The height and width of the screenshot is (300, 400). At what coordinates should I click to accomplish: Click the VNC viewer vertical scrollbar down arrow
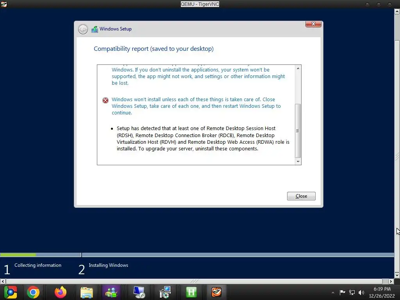click(397, 275)
